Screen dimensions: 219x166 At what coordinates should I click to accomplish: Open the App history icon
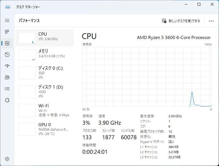7,55
